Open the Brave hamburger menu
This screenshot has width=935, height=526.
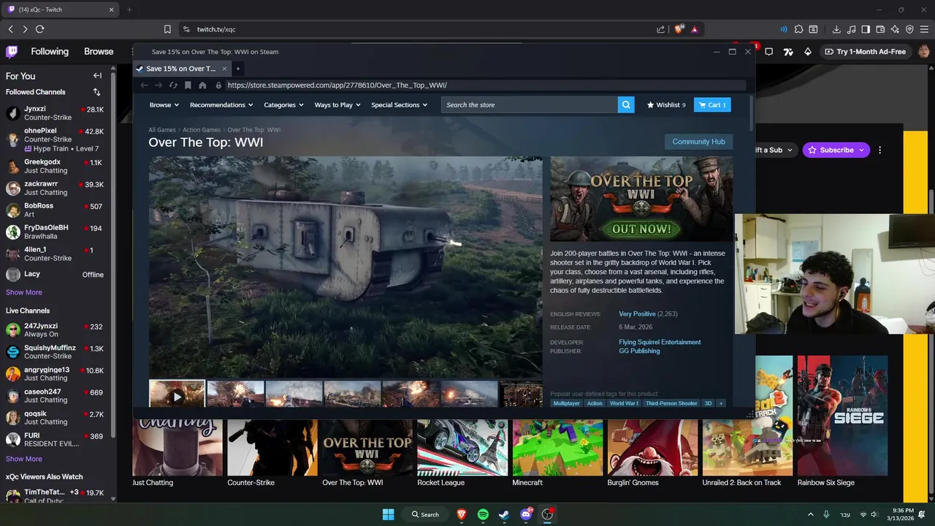point(924,29)
